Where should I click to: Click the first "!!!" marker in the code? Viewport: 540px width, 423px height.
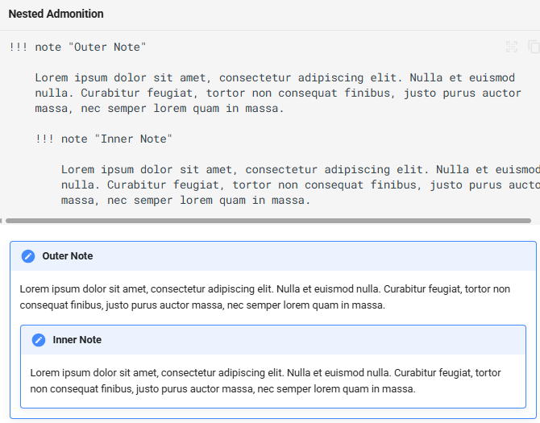(19, 48)
